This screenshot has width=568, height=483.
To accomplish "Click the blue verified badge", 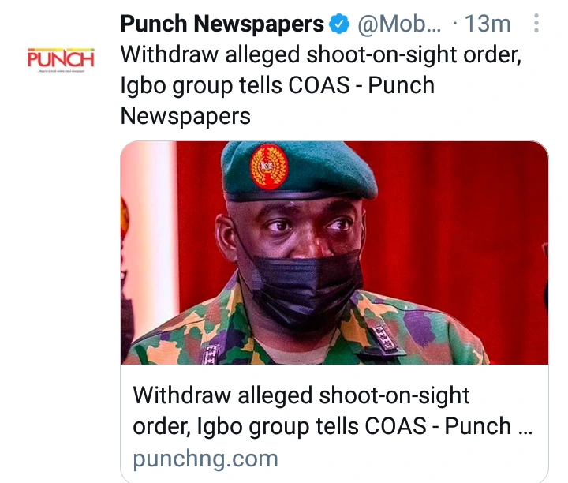I will (340, 24).
